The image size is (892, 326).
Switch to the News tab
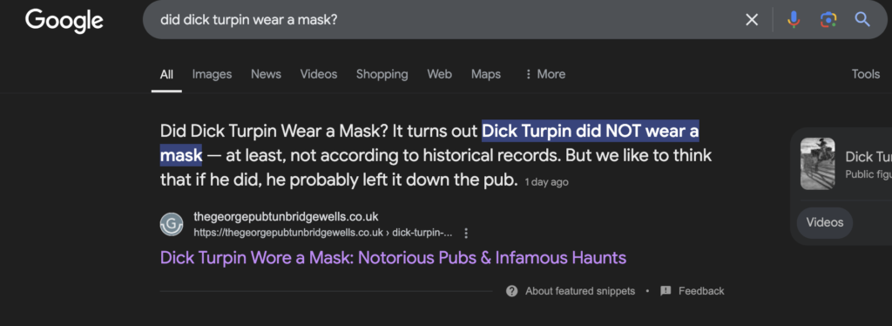point(266,74)
